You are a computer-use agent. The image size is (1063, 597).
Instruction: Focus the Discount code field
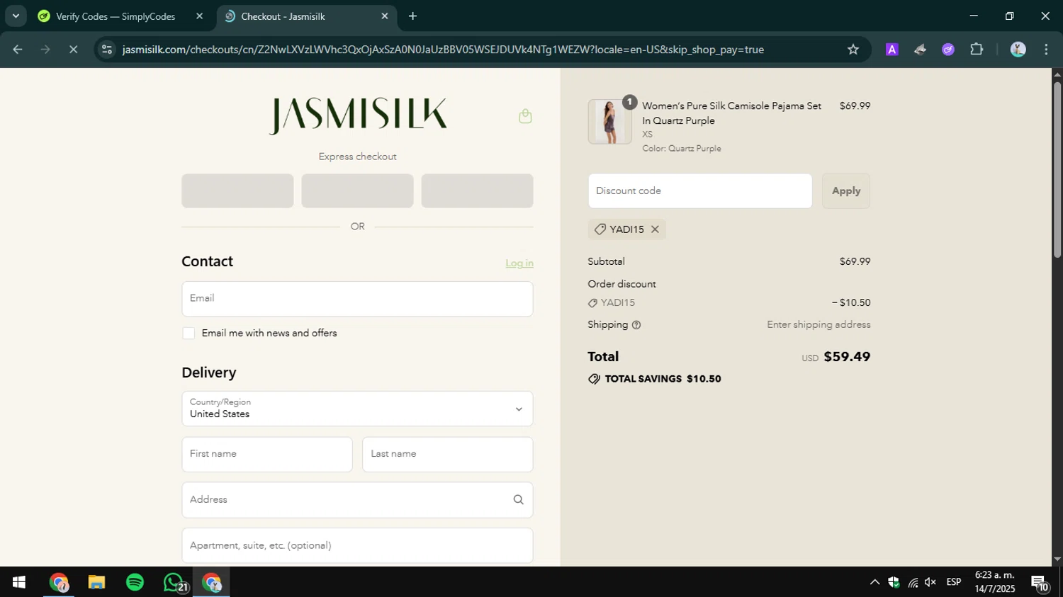point(700,191)
